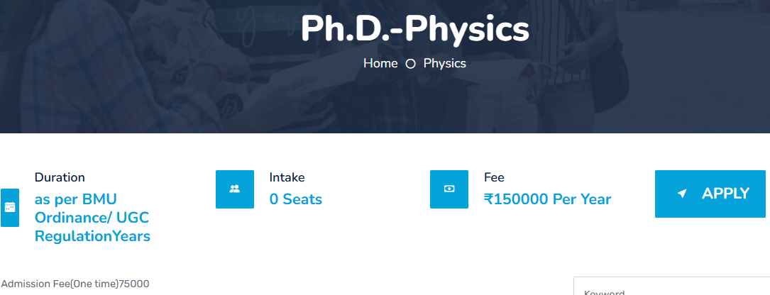Click the Fee label

pyautogui.click(x=494, y=177)
